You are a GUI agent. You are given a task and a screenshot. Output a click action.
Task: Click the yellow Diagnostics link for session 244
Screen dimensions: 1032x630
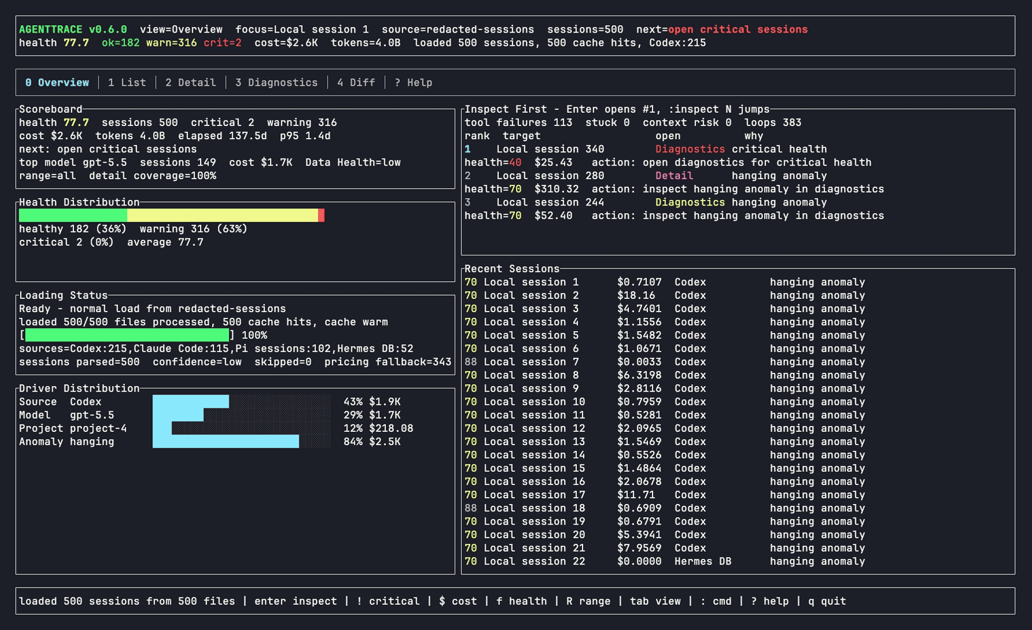(x=690, y=202)
